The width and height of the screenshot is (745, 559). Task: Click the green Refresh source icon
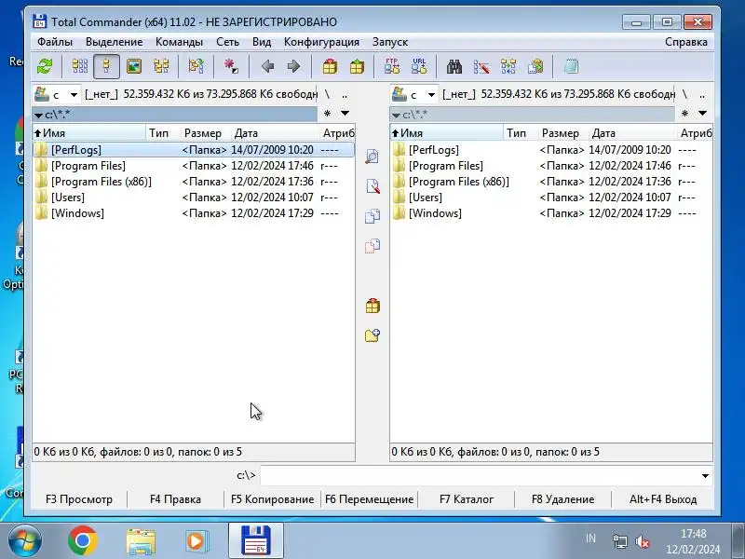pyautogui.click(x=45, y=66)
